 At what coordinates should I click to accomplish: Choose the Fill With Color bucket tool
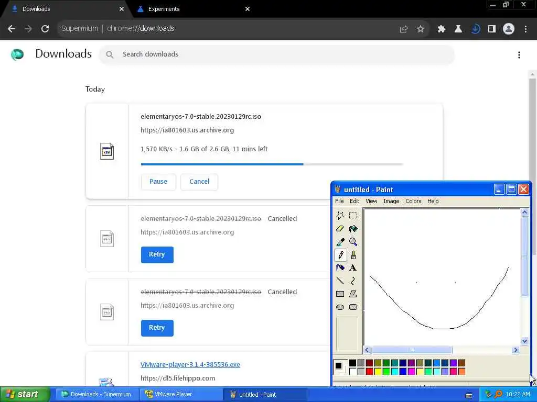[353, 229]
